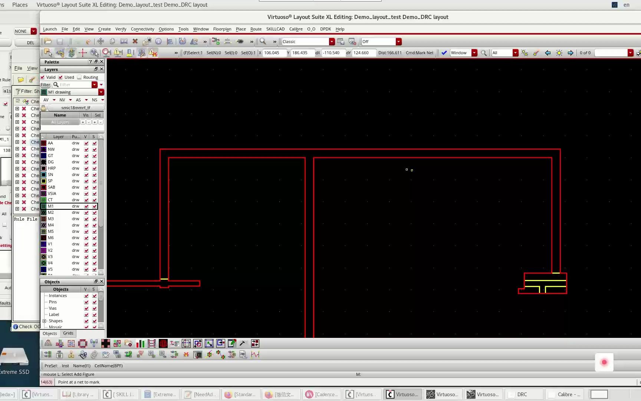
Task: Click the NW layer color swatch
Action: click(x=44, y=149)
